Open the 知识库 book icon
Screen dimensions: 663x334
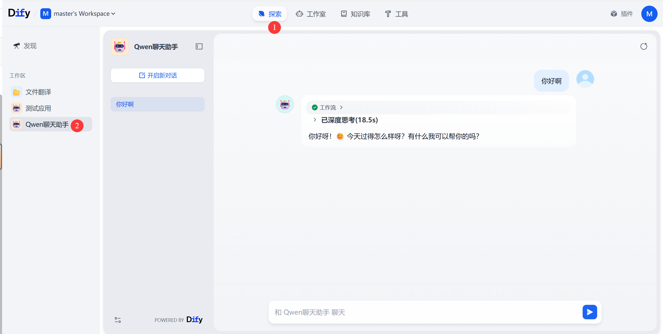[344, 14]
